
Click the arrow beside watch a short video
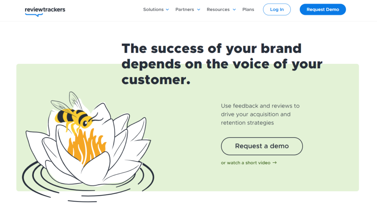point(275,163)
